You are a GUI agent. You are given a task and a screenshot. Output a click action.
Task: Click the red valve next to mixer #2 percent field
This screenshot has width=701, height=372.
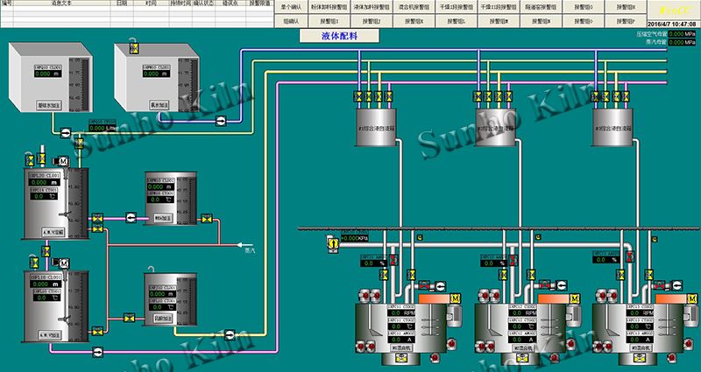(513, 260)
